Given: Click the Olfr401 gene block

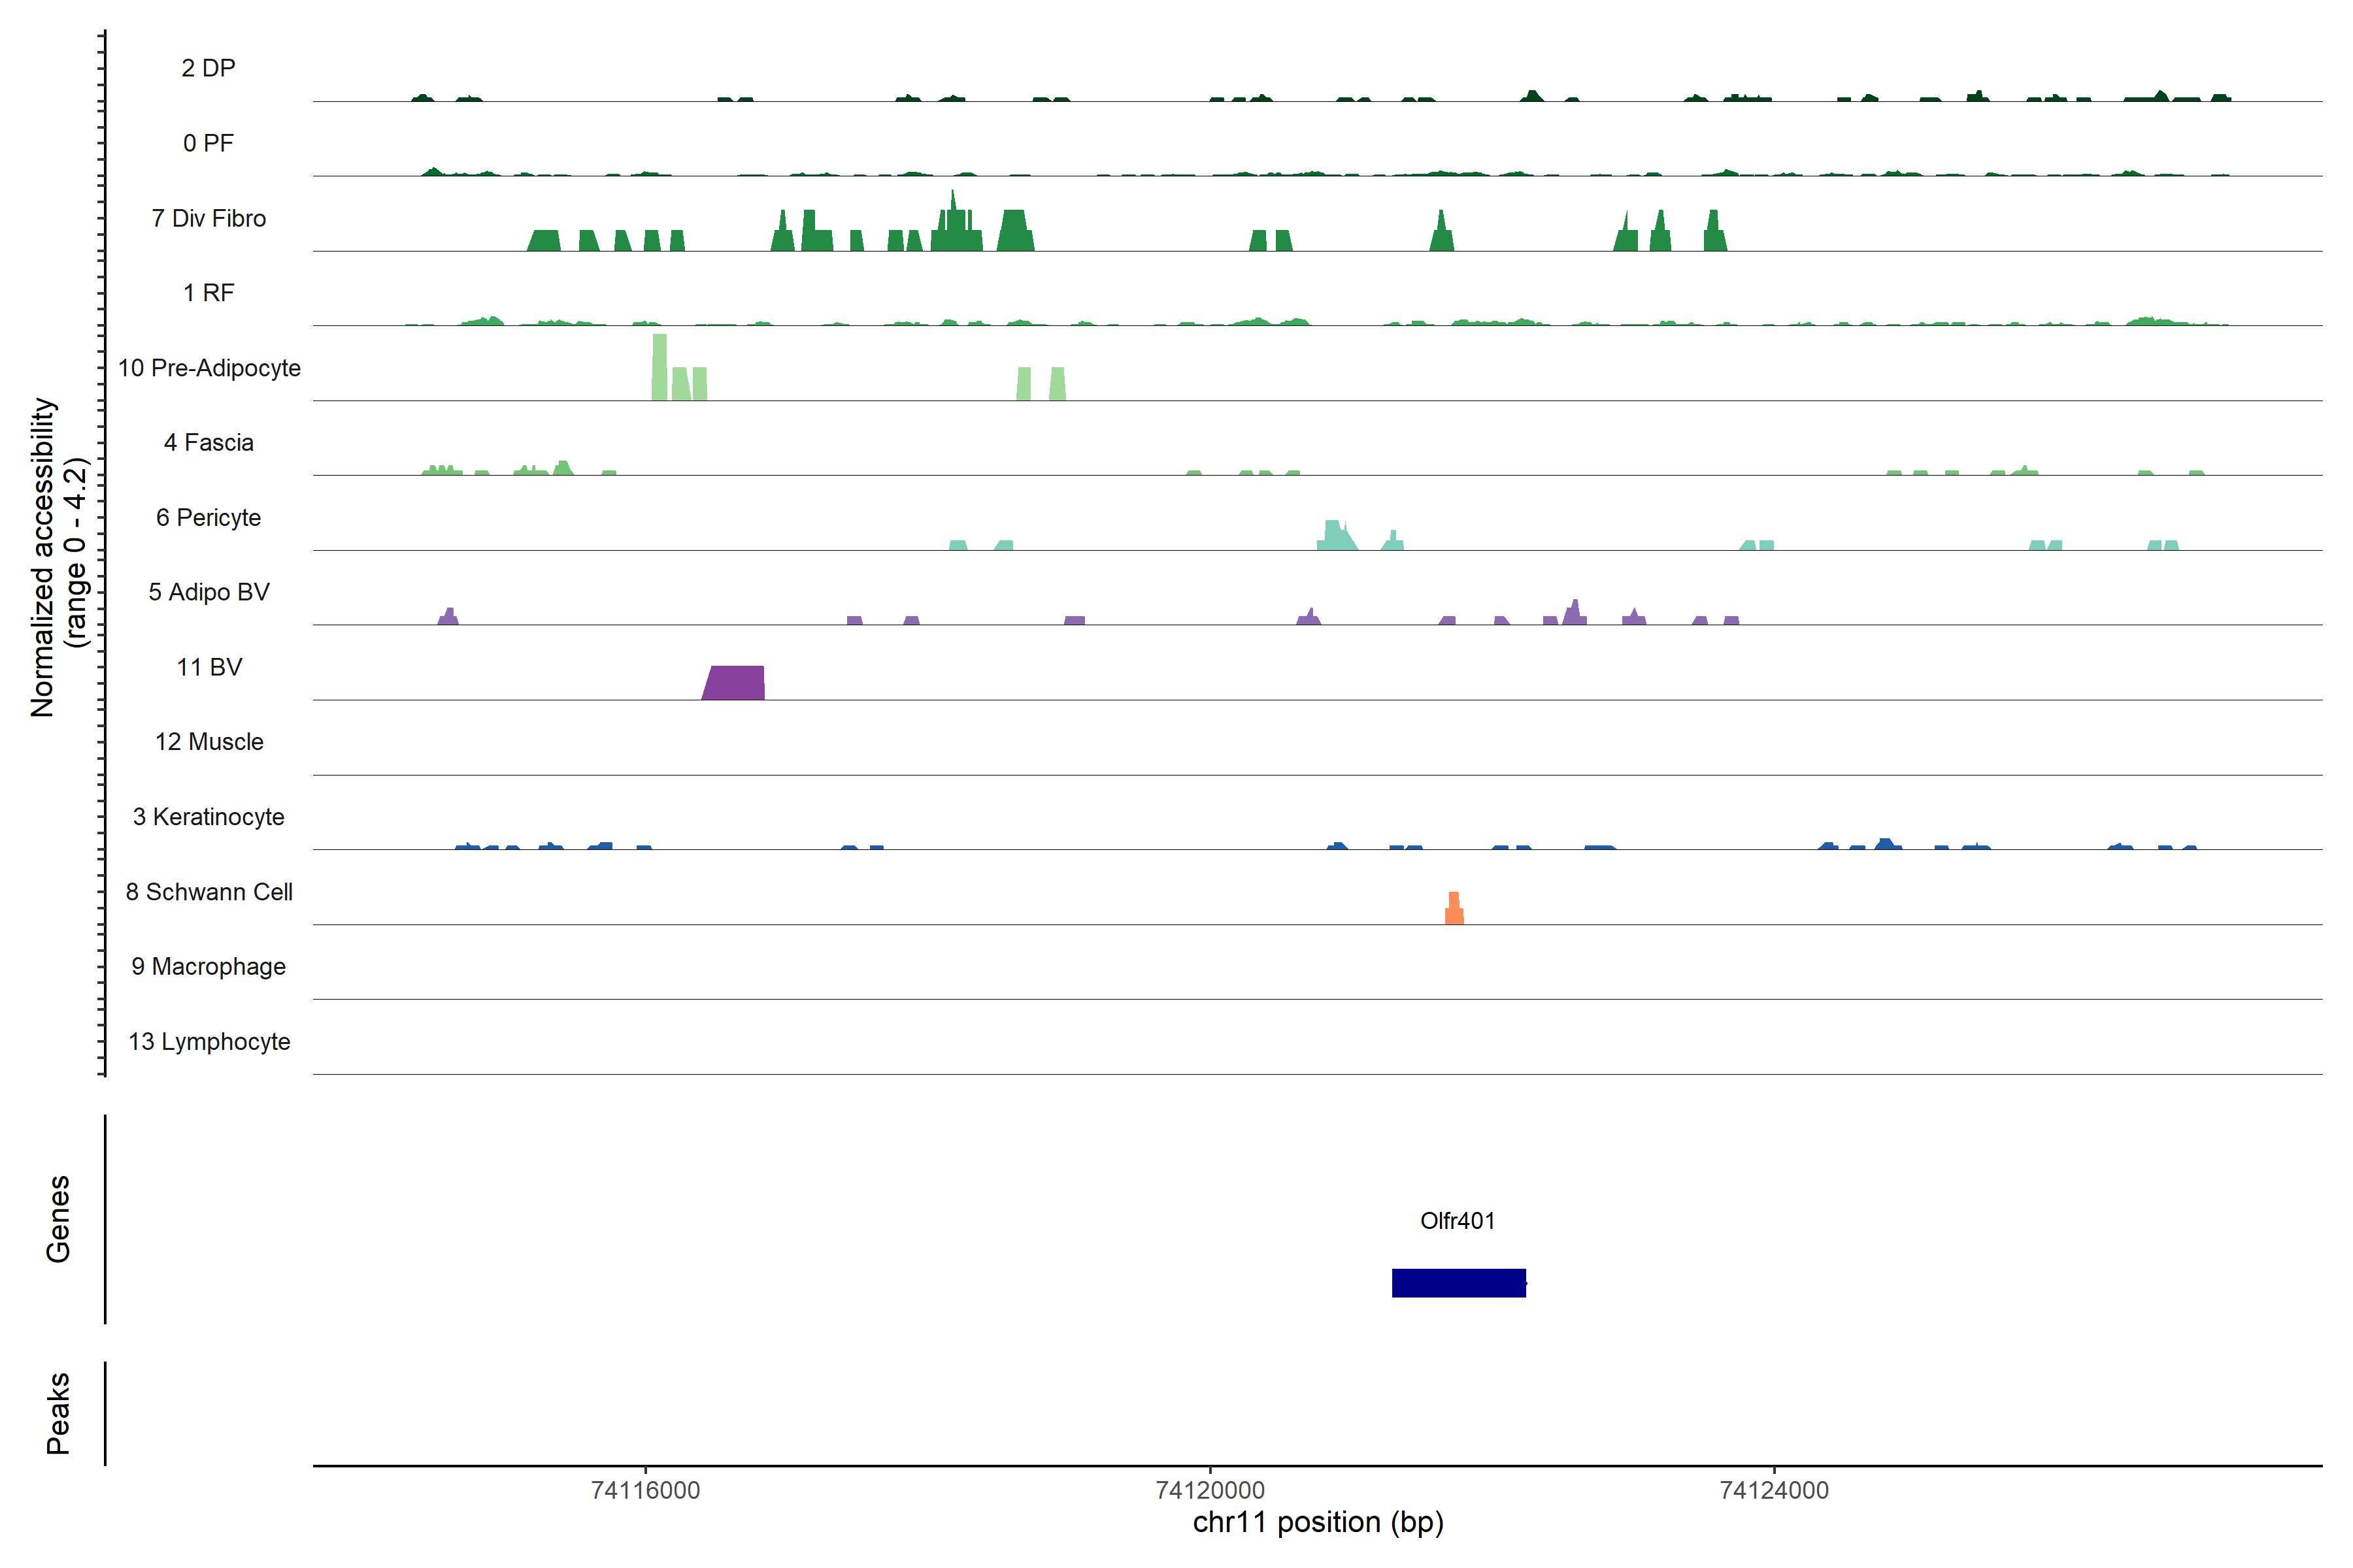Looking at the screenshot, I should (1459, 1283).
